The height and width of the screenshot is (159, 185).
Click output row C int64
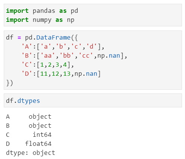pos(29,135)
